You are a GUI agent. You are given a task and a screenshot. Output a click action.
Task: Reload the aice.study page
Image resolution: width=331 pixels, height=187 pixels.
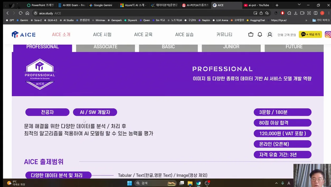tap(21, 13)
